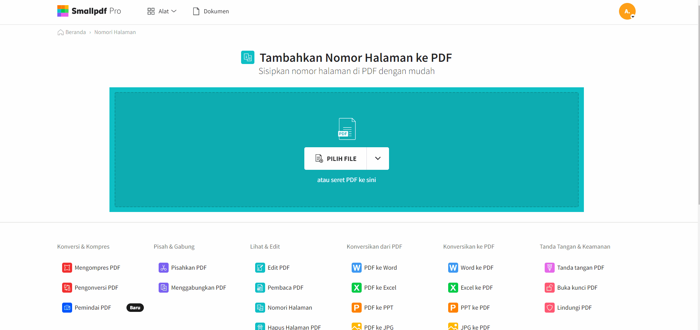Image resolution: width=700 pixels, height=330 pixels.
Task: Expand file source options arrow next to PILIH FILE
Action: click(378, 158)
